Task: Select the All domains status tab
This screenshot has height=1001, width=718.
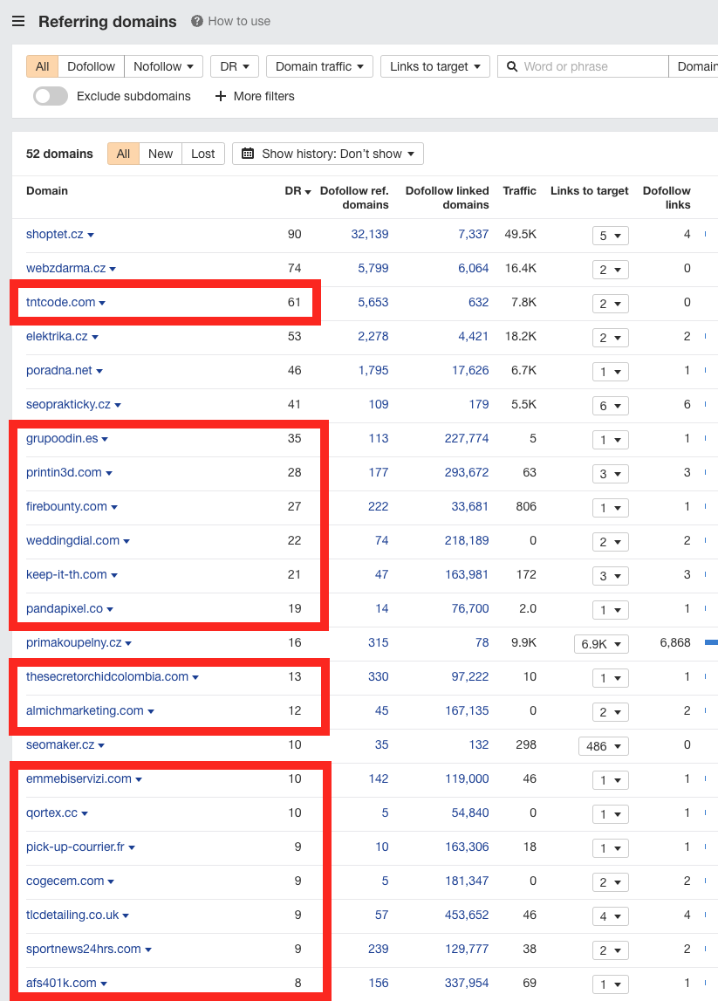Action: (x=123, y=154)
